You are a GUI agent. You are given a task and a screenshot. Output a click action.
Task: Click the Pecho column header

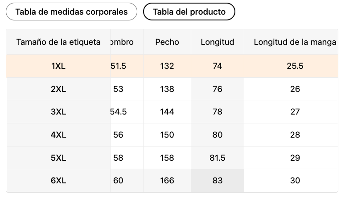(x=167, y=42)
